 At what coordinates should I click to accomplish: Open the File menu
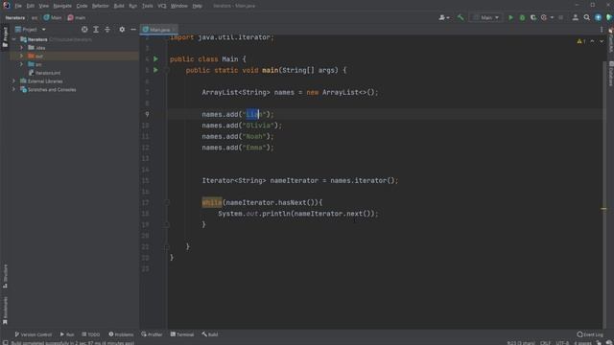(x=18, y=6)
